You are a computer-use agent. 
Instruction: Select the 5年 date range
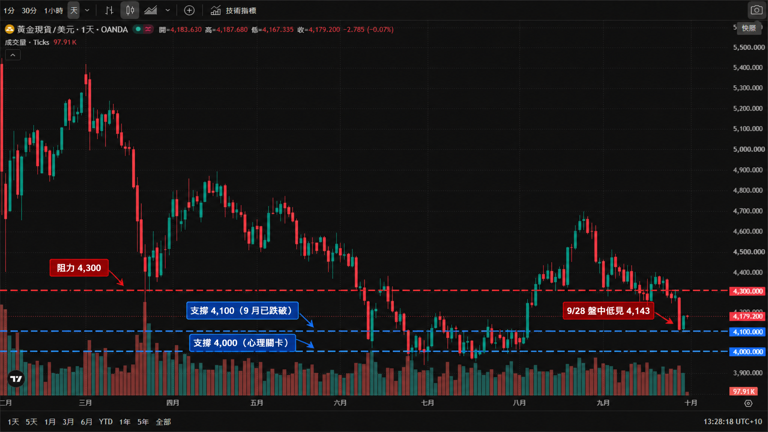[x=143, y=422]
